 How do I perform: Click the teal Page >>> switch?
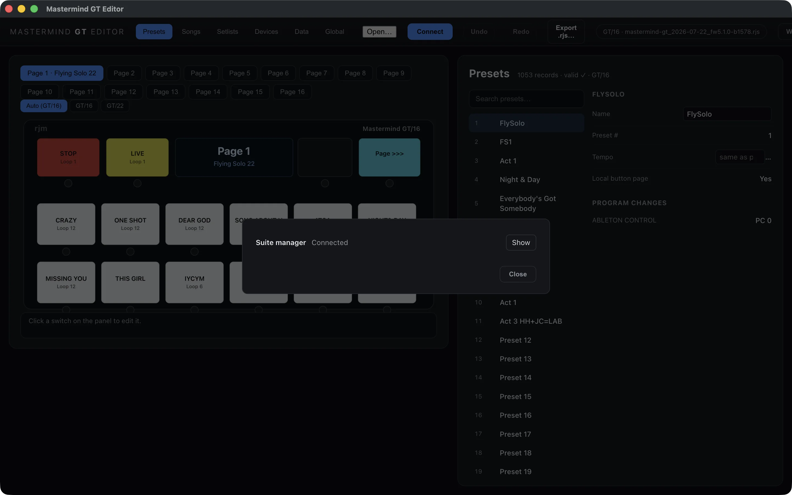coord(389,157)
